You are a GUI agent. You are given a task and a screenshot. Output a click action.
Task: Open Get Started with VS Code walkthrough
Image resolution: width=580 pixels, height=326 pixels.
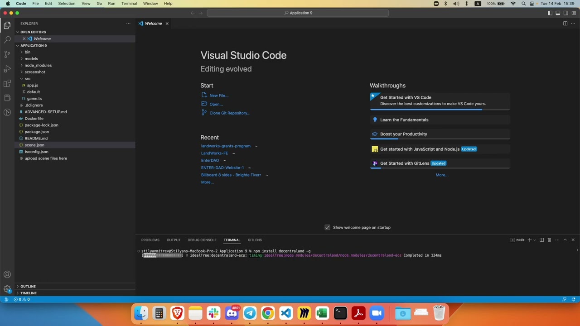[440, 101]
